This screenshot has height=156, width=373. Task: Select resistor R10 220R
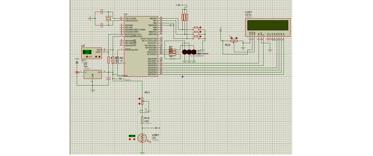click(142, 120)
